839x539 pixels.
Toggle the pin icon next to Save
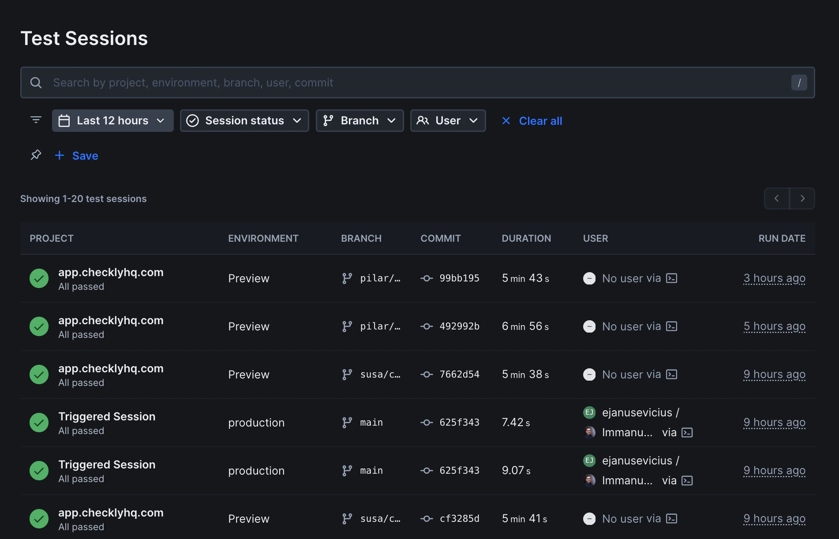(x=36, y=155)
